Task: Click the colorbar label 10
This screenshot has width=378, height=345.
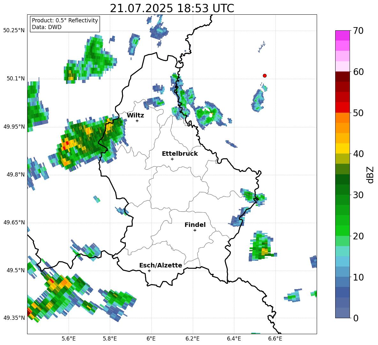Action: [x=358, y=277]
